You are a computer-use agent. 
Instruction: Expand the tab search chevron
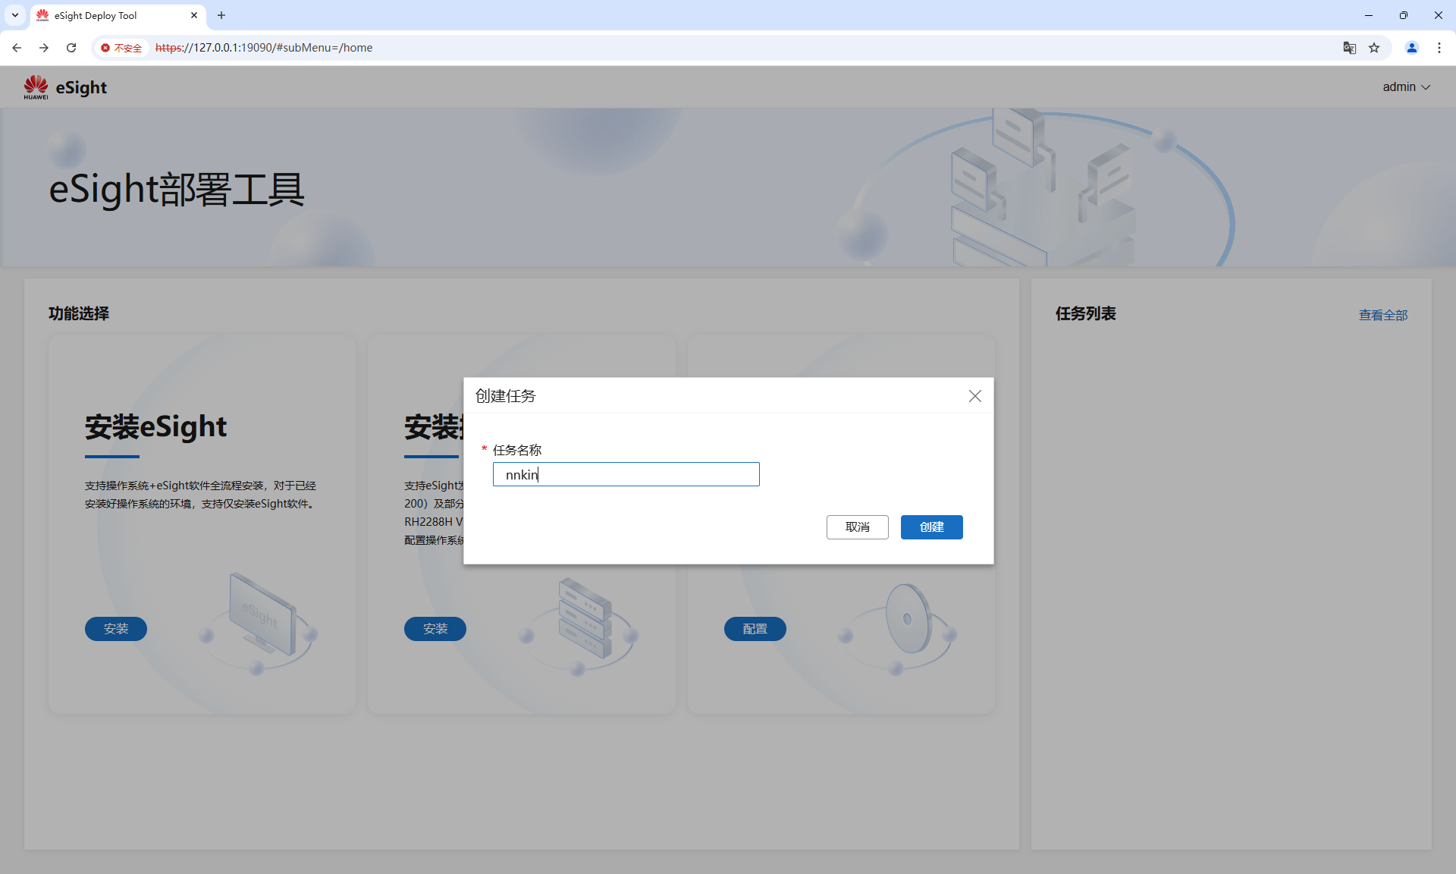tap(14, 15)
